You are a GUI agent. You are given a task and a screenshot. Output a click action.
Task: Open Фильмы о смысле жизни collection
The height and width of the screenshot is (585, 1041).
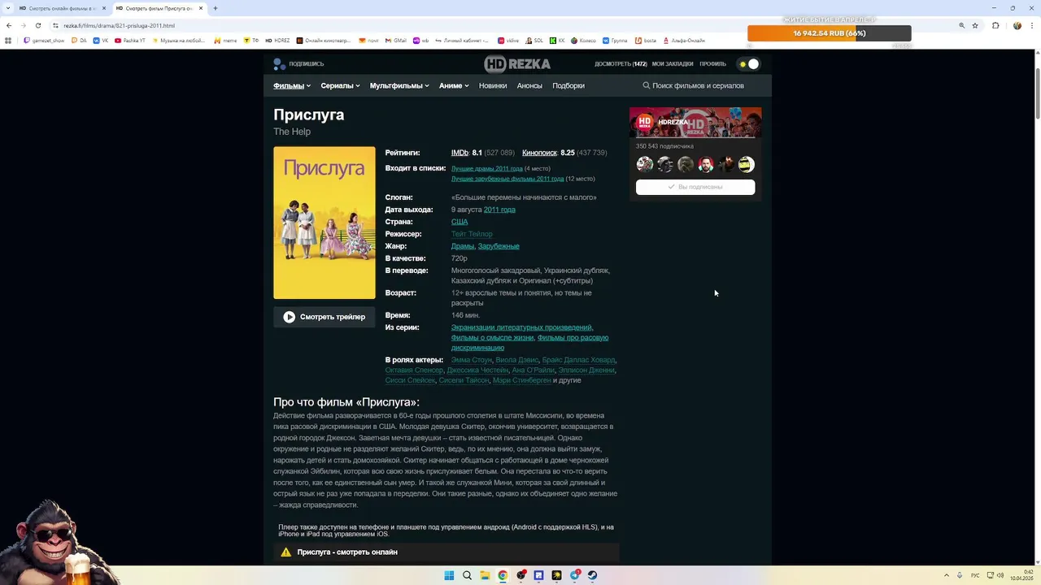[493, 337]
